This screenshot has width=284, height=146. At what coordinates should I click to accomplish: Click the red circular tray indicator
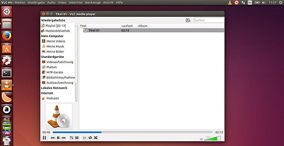(237, 3)
